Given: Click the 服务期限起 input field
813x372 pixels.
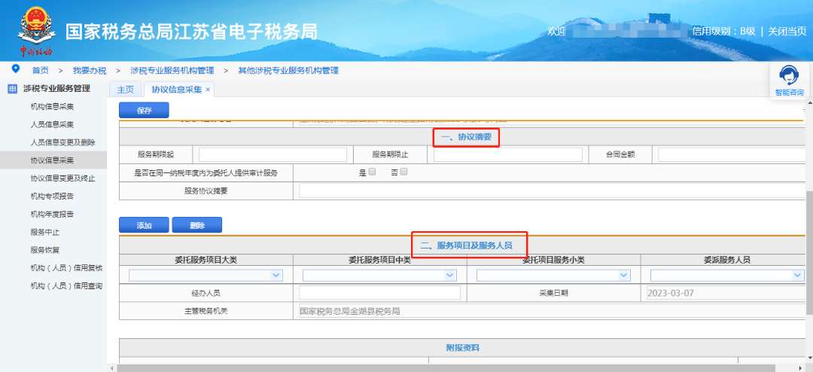Looking at the screenshot, I should pyautogui.click(x=273, y=154).
